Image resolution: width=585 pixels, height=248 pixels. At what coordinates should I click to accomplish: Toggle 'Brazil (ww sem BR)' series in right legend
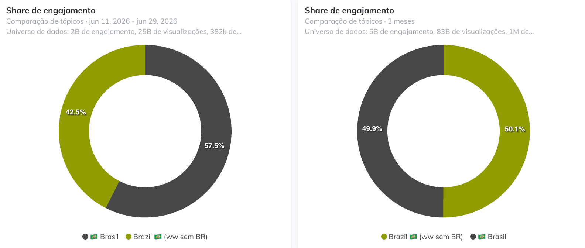(x=422, y=237)
